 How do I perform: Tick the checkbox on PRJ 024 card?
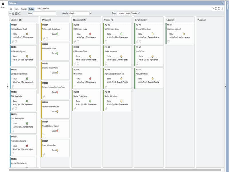pyautogui.click(x=13, y=131)
